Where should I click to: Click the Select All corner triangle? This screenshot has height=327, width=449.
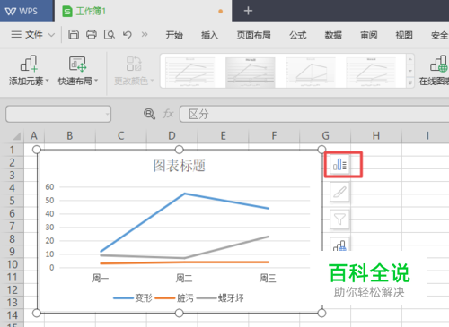(x=16, y=136)
